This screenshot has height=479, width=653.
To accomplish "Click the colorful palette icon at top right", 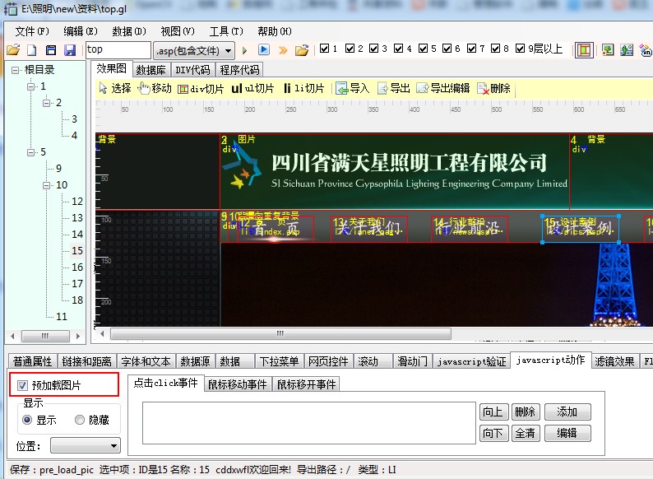I will coord(646,50).
